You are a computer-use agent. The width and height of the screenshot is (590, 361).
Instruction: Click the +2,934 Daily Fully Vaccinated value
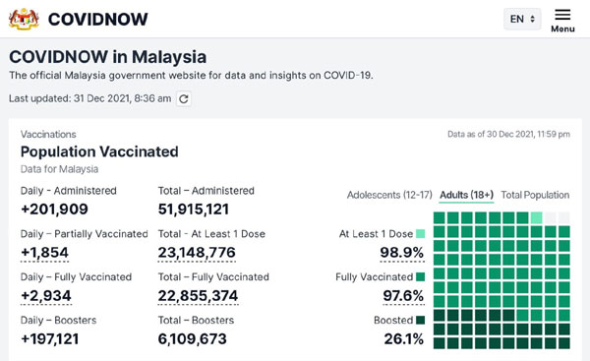pyautogui.click(x=46, y=296)
